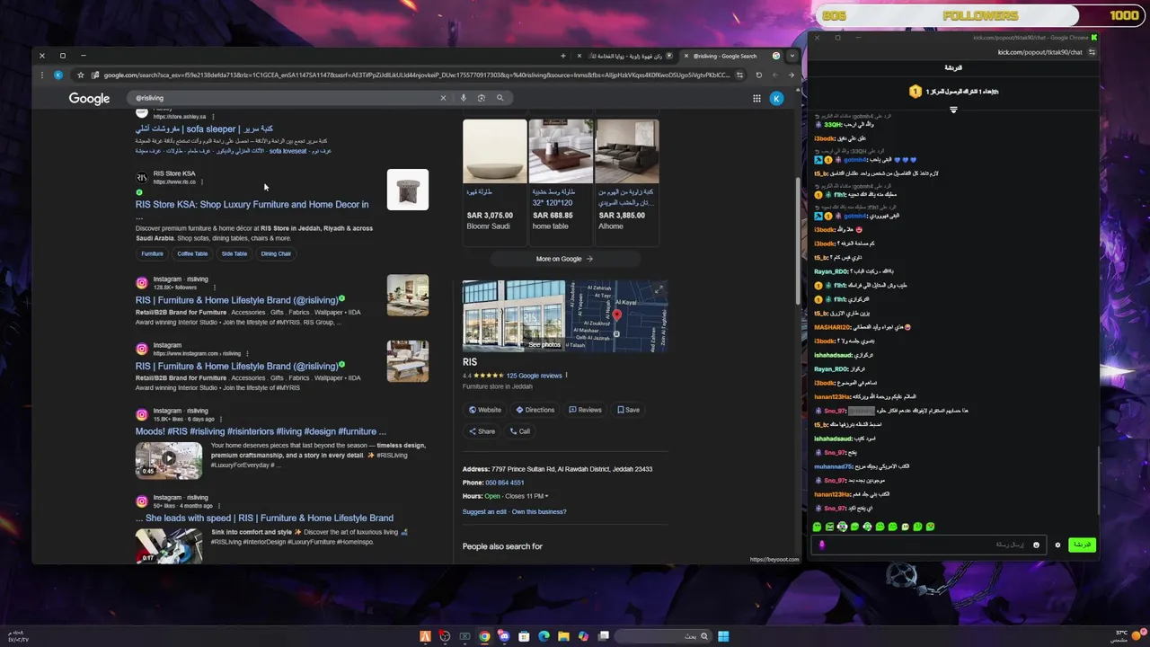The width and height of the screenshot is (1150, 647).
Task: Pick the first green Kick emote
Action: click(x=817, y=527)
